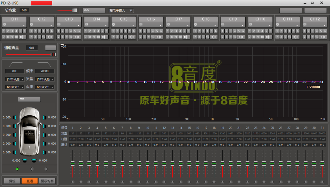Screen dimensions: 330x187
Task: Select the third preset indicator dot
Action: pyautogui.click(x=46, y=169)
